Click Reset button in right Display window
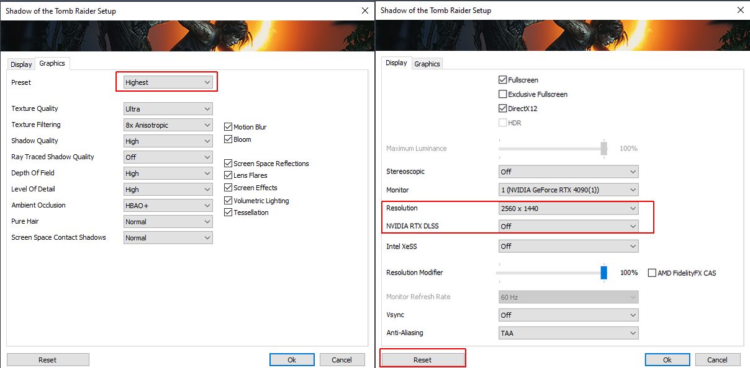 423,359
